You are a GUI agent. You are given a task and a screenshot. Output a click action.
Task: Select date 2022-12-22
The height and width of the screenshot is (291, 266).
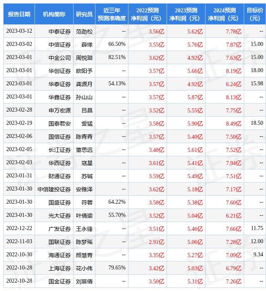point(19,228)
